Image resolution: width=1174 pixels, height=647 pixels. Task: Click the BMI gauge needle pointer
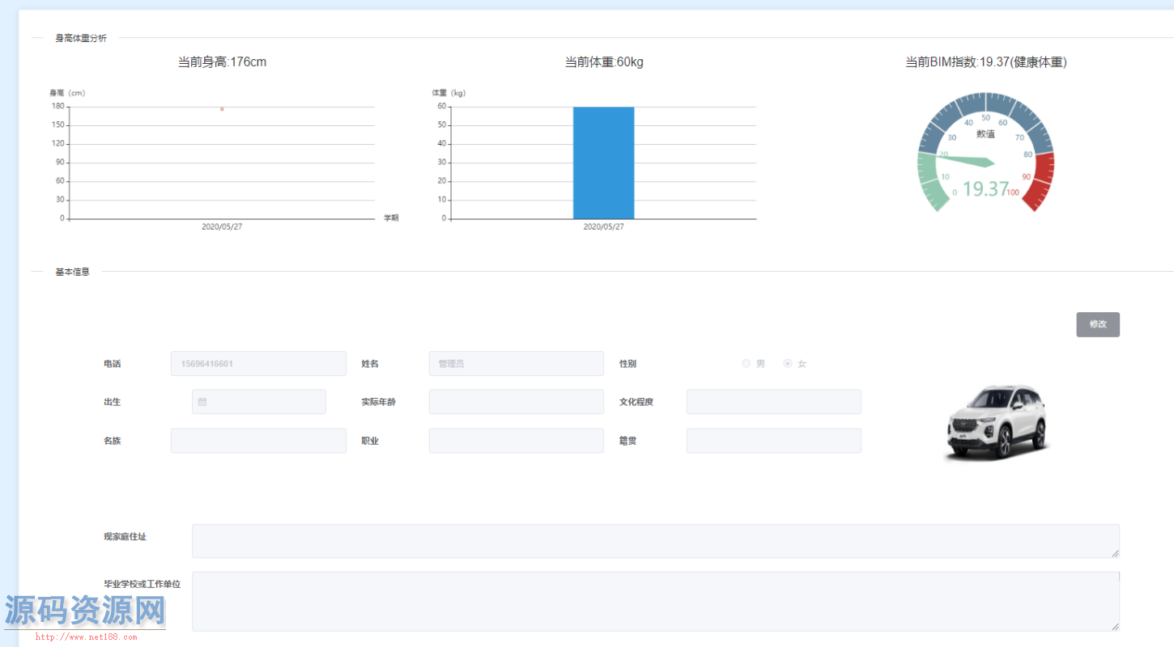coord(965,159)
